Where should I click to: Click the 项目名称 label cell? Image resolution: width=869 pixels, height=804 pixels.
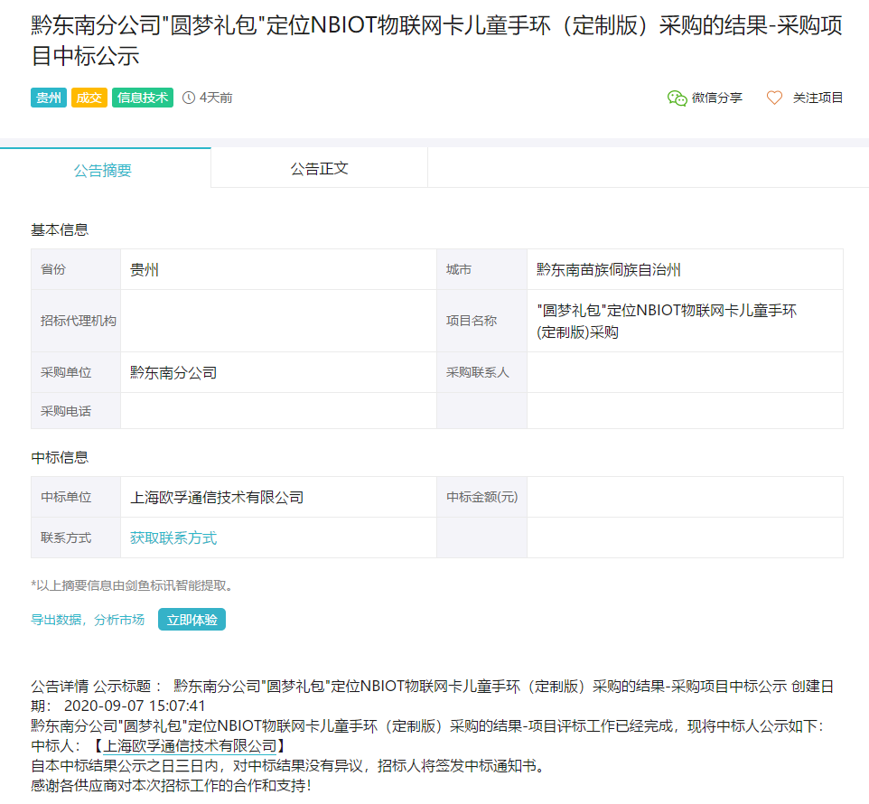[481, 321]
